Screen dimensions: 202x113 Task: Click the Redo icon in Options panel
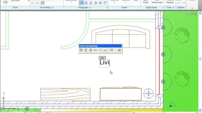[x=183, y=3]
